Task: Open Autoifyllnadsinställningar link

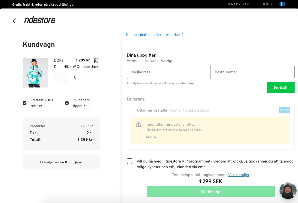Action: (x=144, y=83)
